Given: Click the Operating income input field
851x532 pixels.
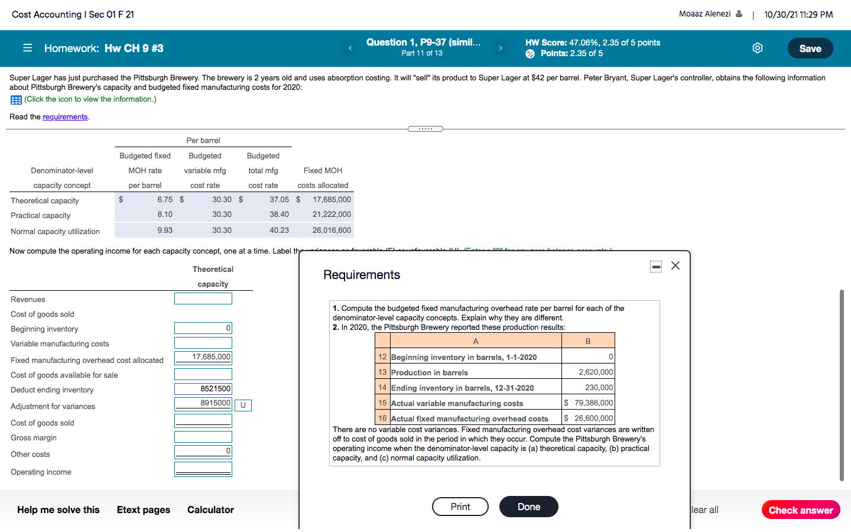Looking at the screenshot, I should [203, 469].
